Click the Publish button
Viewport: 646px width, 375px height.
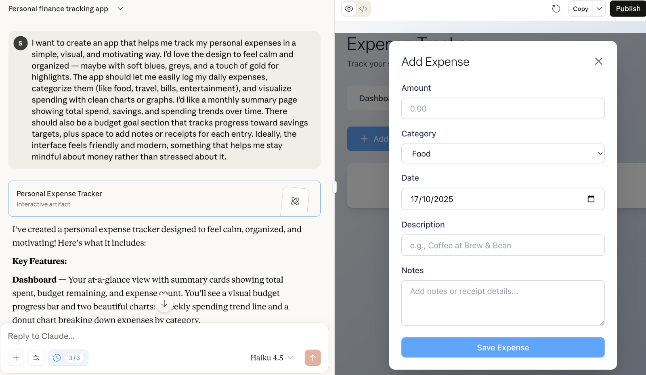tap(628, 8)
